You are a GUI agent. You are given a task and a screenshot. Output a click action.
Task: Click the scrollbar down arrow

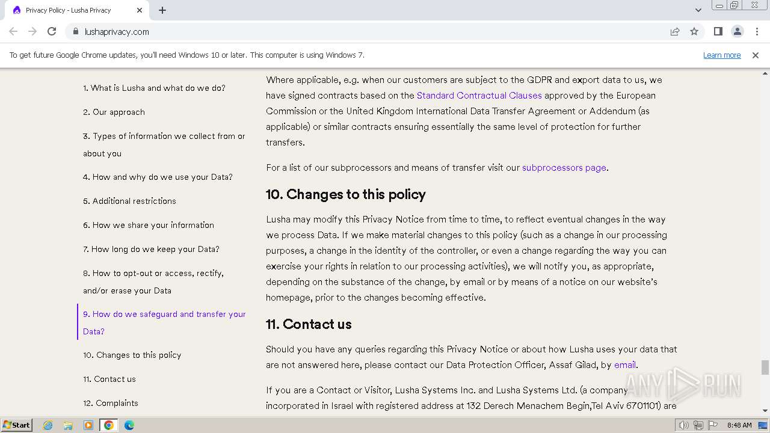tap(765, 411)
